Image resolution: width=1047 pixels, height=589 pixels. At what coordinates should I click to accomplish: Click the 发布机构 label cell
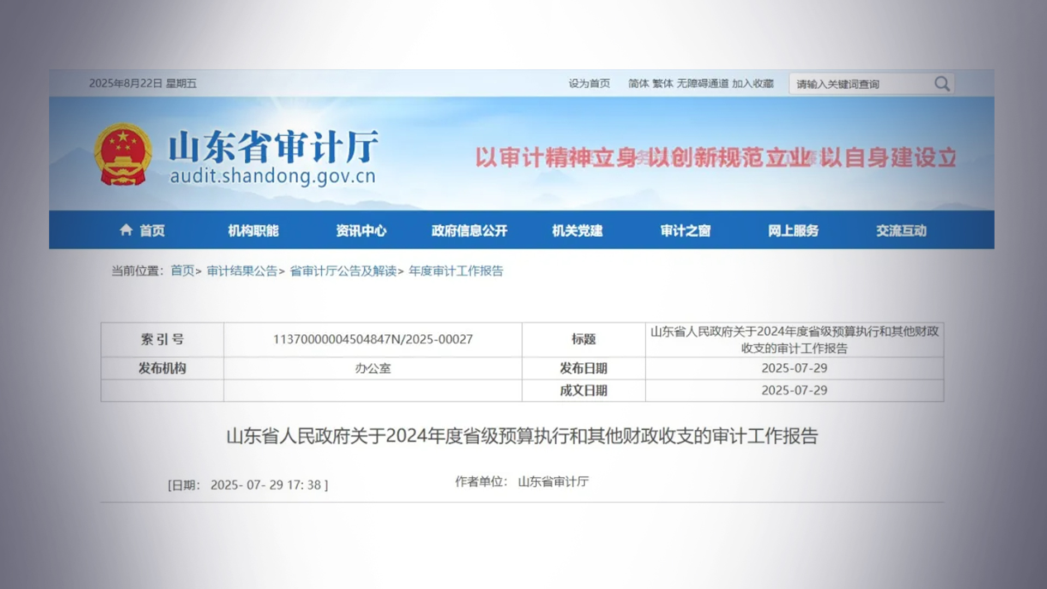[x=163, y=368]
